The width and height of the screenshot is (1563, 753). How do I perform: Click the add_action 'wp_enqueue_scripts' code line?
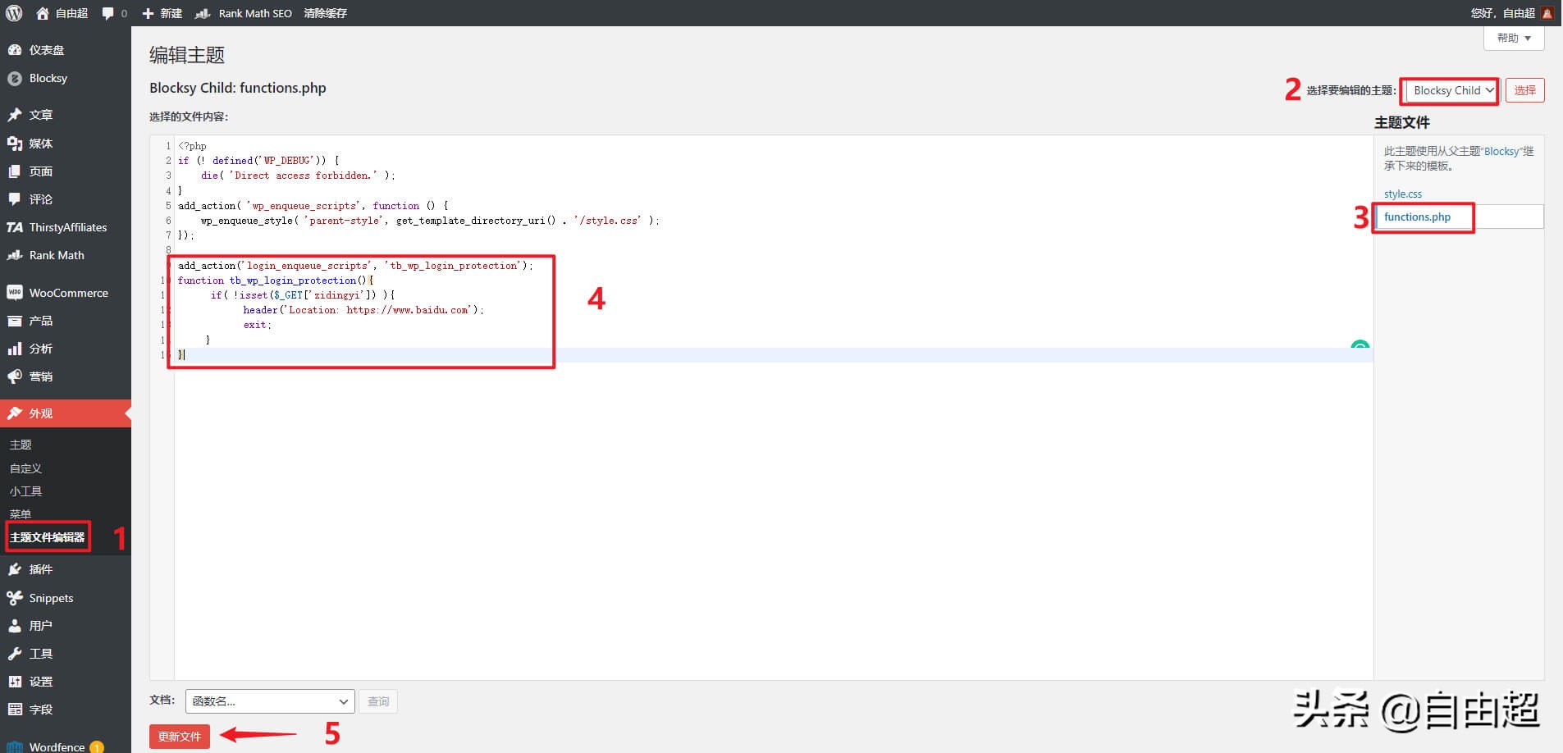(313, 206)
